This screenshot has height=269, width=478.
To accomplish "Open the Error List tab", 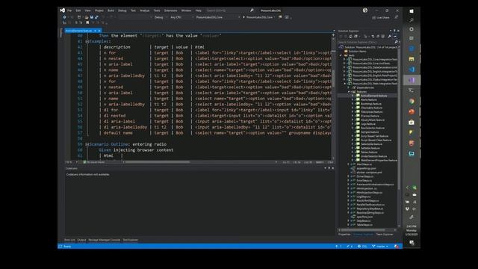I will (x=69, y=240).
